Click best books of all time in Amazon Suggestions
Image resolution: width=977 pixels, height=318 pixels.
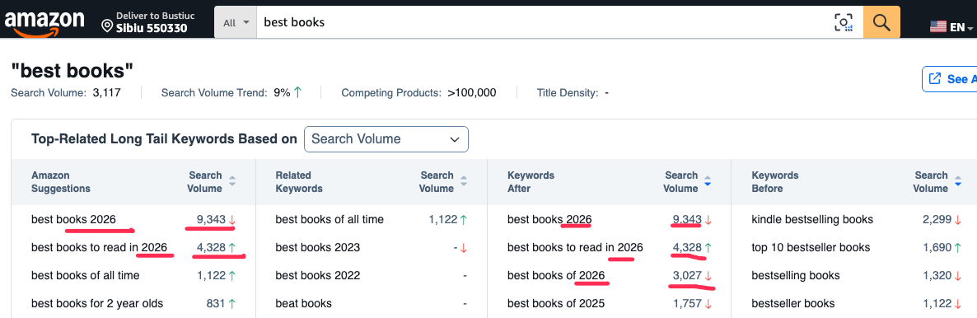click(86, 275)
